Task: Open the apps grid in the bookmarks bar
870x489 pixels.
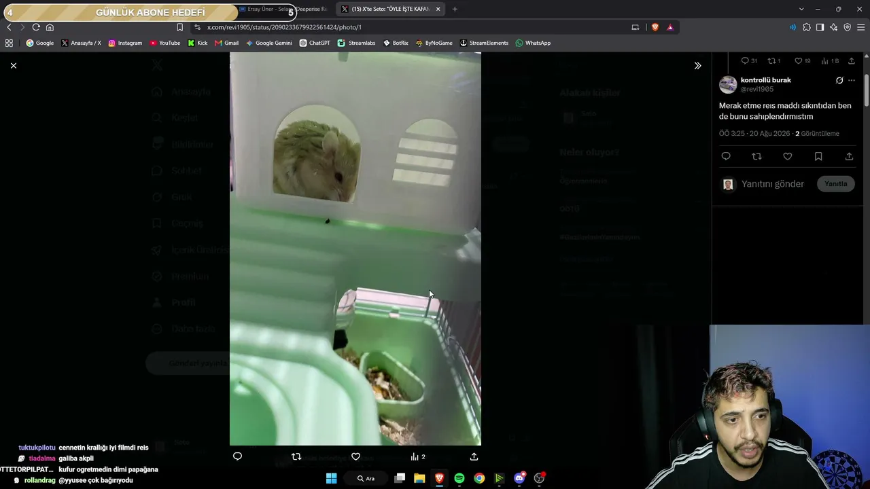Action: coord(9,43)
